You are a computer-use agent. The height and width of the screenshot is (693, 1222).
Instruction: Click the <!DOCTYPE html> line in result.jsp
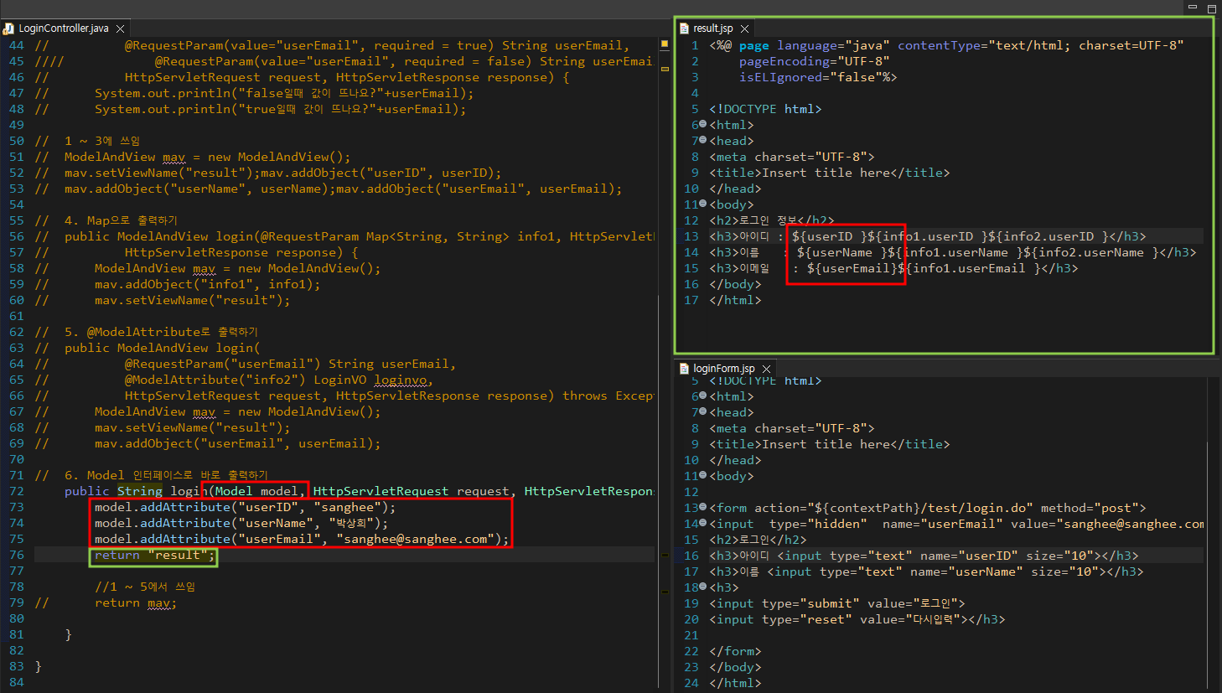click(x=765, y=109)
